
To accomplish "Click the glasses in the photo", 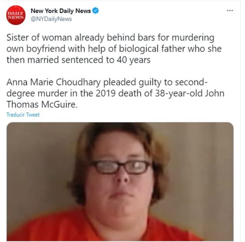I will [x=121, y=167].
